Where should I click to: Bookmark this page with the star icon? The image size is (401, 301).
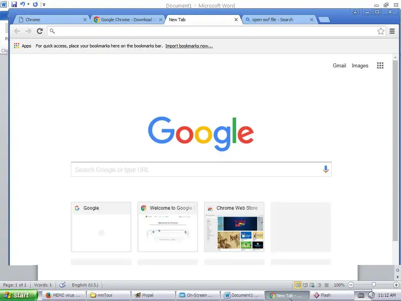381,31
